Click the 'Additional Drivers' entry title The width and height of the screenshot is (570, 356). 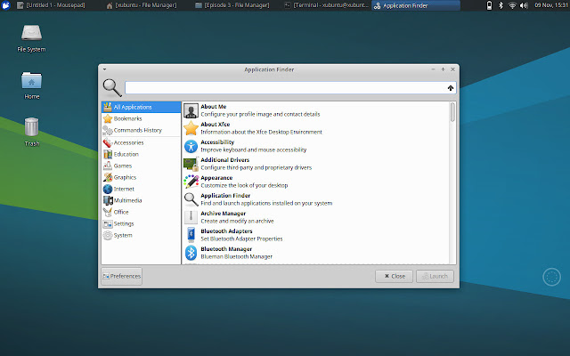pyautogui.click(x=225, y=160)
